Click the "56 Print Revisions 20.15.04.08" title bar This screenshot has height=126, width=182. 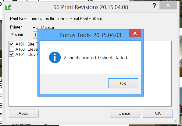click(x=91, y=7)
